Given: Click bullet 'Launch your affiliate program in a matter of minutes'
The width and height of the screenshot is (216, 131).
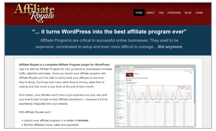Looking at the screenshot, I should click(x=56, y=120).
